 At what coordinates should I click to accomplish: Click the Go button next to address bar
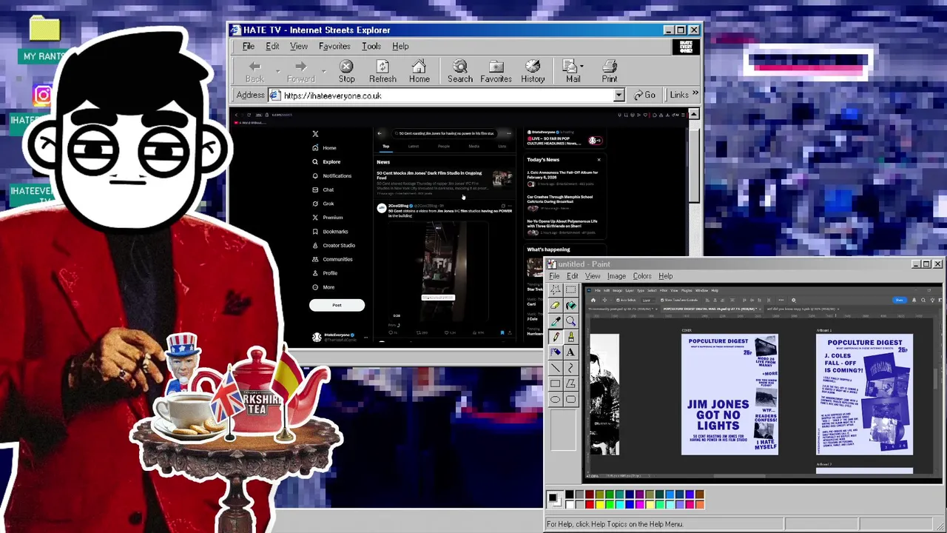point(644,95)
